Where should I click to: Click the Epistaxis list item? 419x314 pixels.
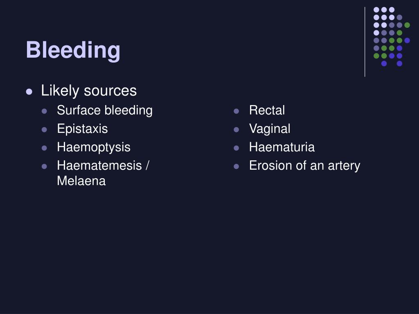82,129
